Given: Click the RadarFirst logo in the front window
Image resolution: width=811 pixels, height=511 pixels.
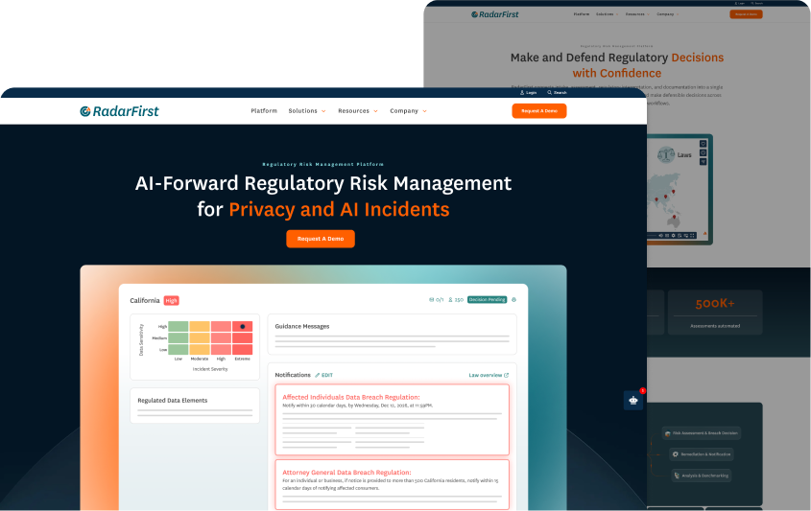Looking at the screenshot, I should coord(119,111).
